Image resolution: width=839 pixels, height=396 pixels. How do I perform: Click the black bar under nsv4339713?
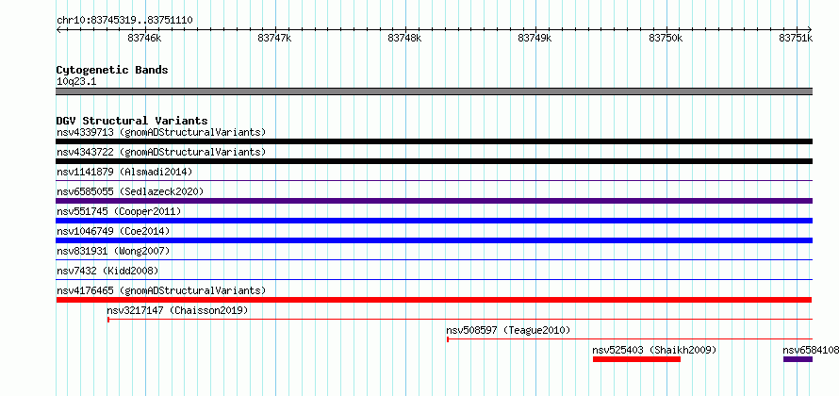434,141
